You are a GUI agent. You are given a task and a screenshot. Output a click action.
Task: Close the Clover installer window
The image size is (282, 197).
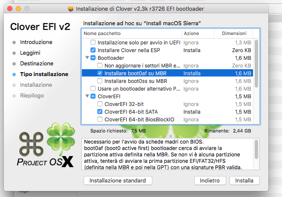pos(10,9)
